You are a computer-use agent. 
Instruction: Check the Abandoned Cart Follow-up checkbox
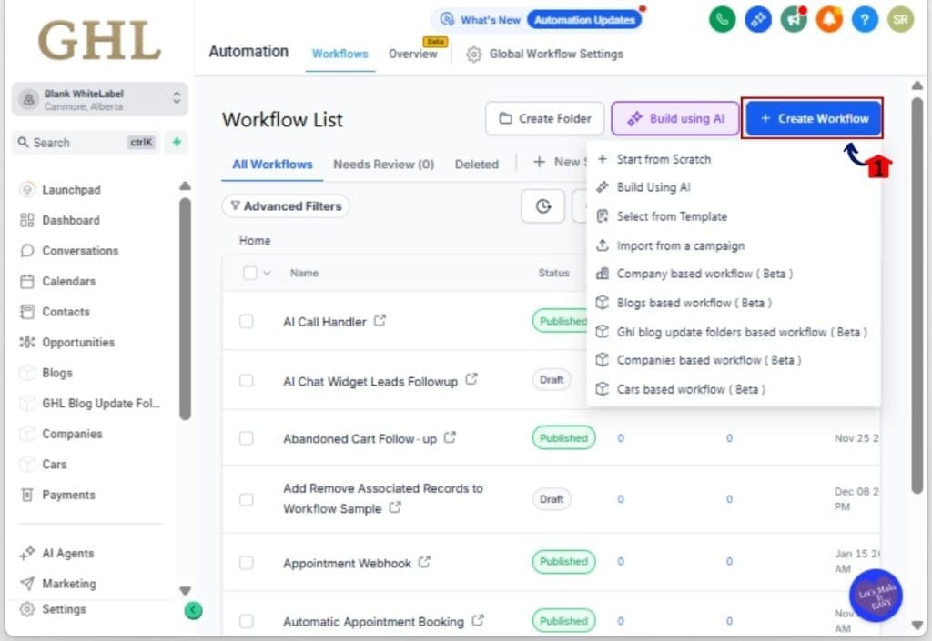(x=247, y=438)
